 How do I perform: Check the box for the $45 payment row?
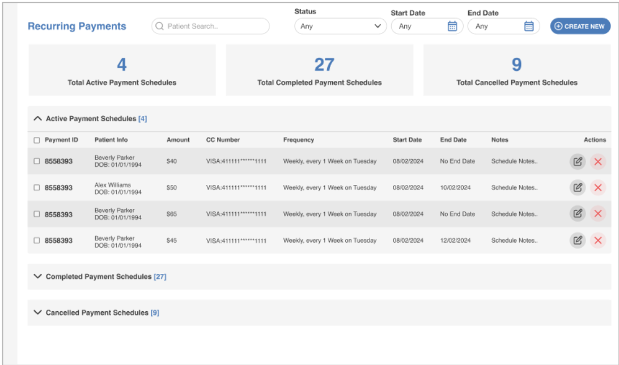37,241
